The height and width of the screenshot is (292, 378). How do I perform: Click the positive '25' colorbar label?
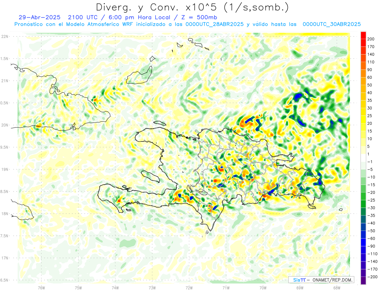coord(370,116)
